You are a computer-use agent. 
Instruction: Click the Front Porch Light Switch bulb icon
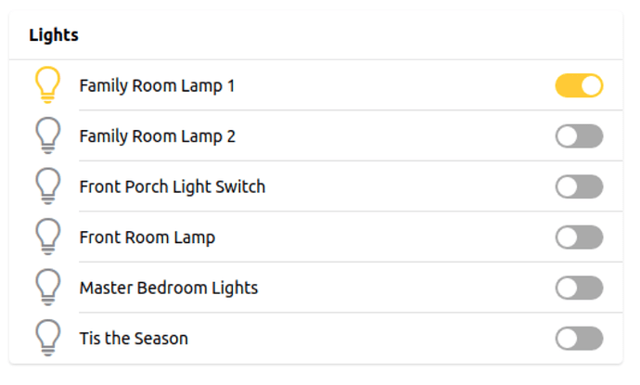coord(47,186)
